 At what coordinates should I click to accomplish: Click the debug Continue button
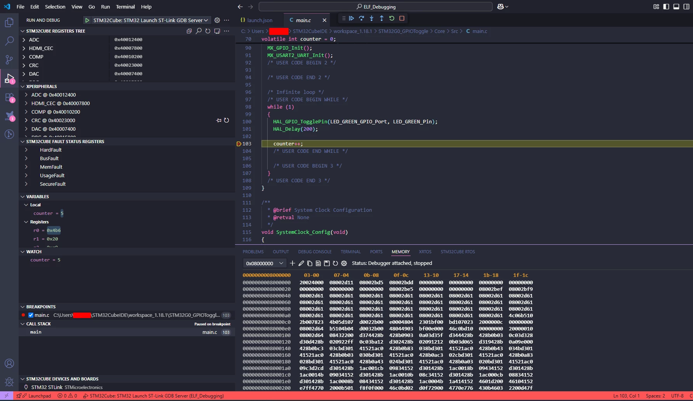(352, 18)
